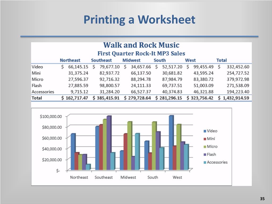Click the West label under the chart
The width and height of the screenshot is (272, 204).
pyautogui.click(x=177, y=177)
